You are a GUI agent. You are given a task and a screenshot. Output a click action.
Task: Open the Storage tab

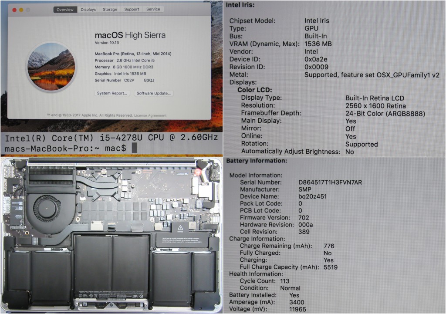pos(110,9)
